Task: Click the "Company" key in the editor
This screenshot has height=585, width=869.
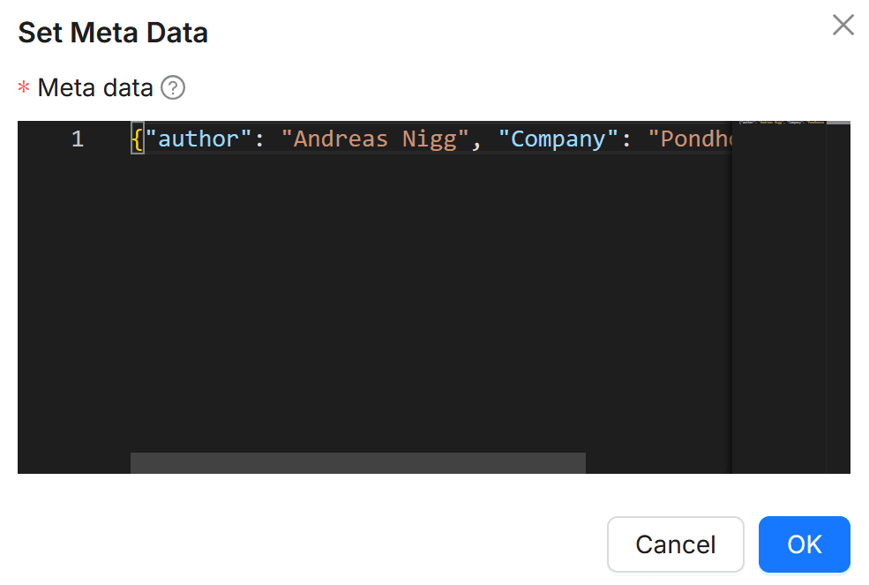Action: [x=556, y=139]
